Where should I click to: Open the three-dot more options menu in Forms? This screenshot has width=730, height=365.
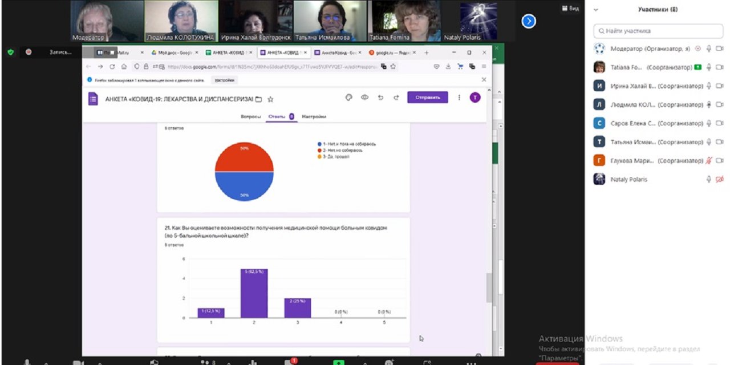459,98
